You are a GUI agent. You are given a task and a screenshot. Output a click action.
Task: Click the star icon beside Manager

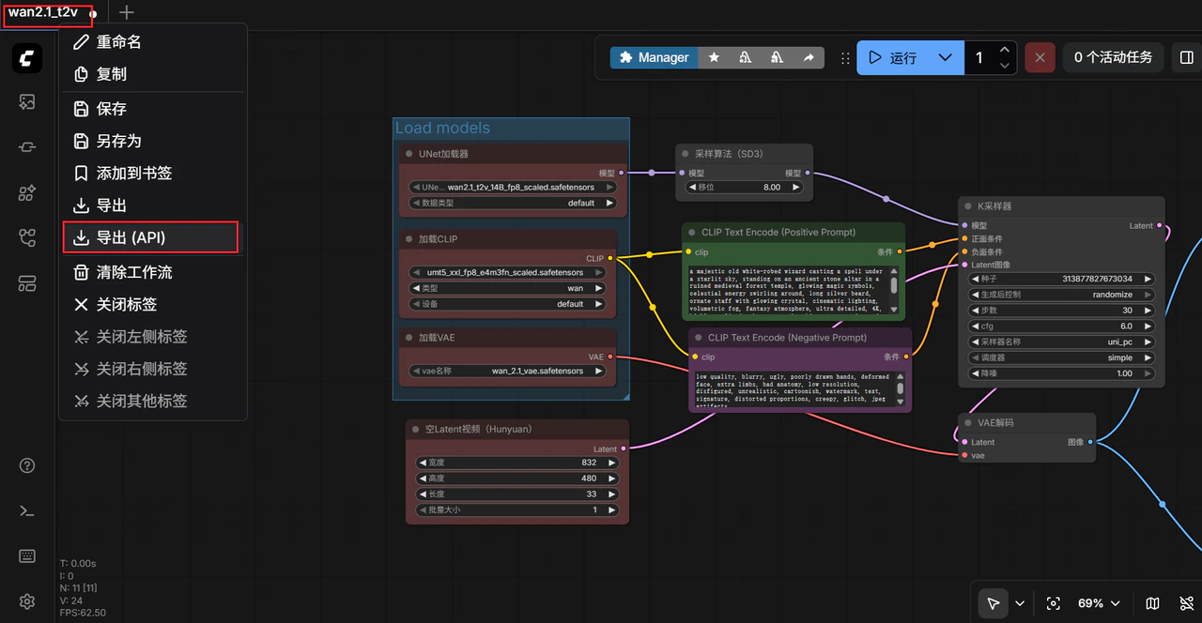point(714,57)
